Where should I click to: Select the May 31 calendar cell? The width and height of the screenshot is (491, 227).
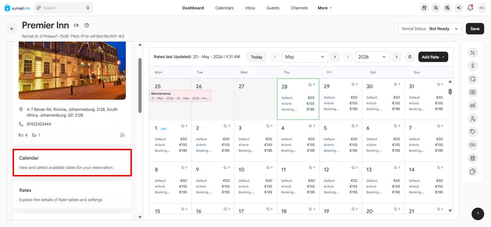coord(426,99)
